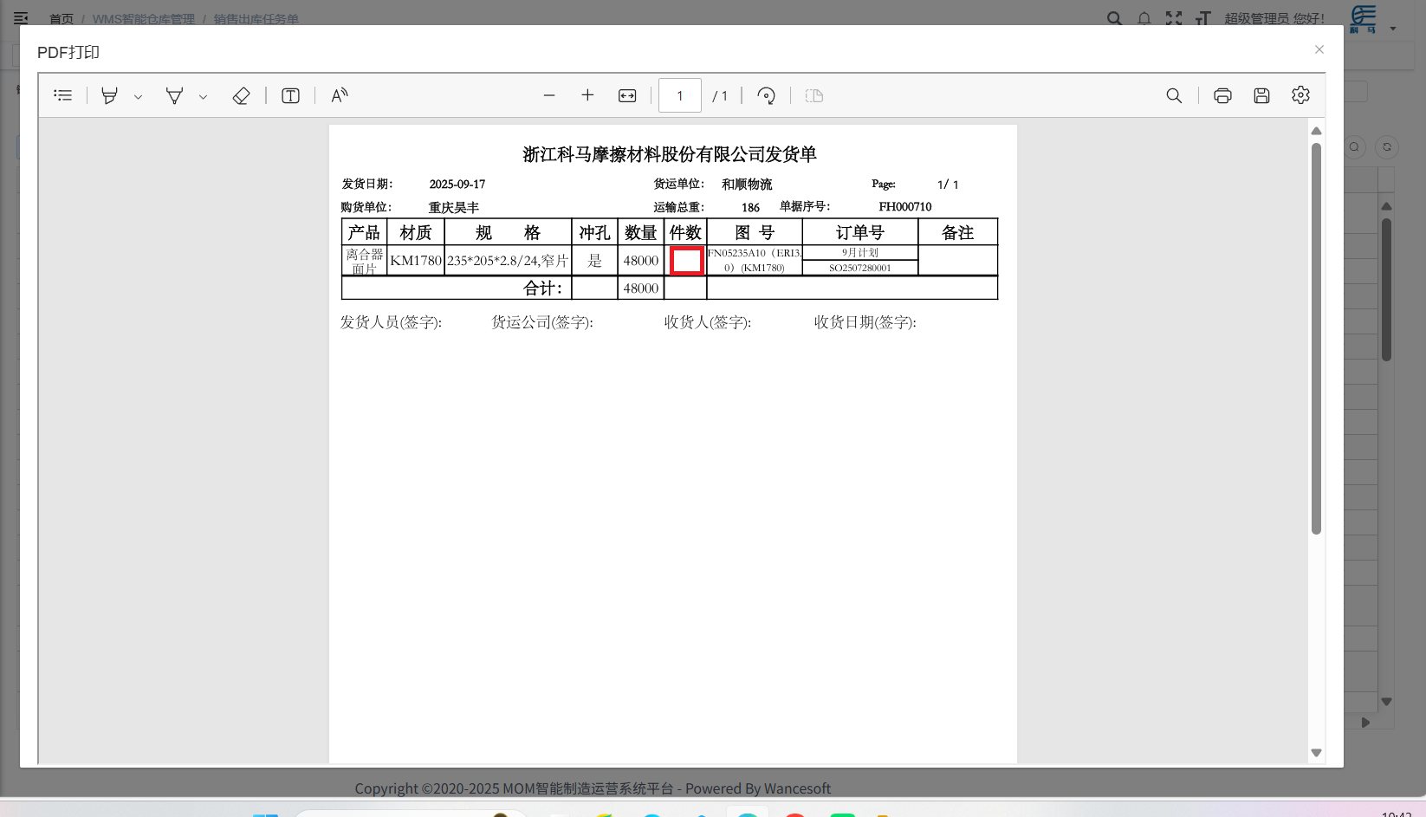Open PDF viewer settings gear
Screen dimensions: 1426x817
click(1300, 95)
